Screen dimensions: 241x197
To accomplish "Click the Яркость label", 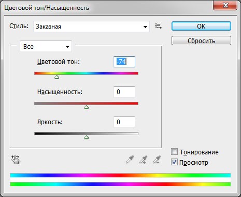I will 50,122.
